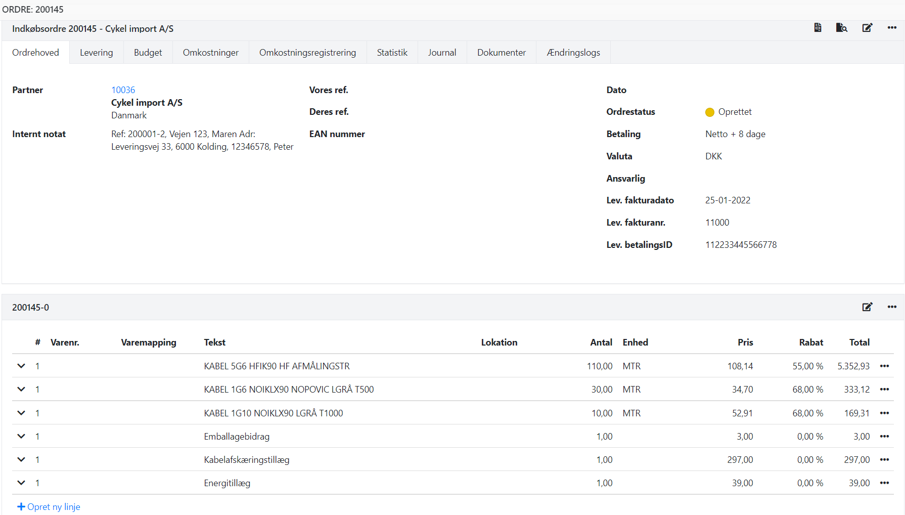The image size is (905, 515).
Task: Switch to the Levering tab
Action: [x=96, y=53]
